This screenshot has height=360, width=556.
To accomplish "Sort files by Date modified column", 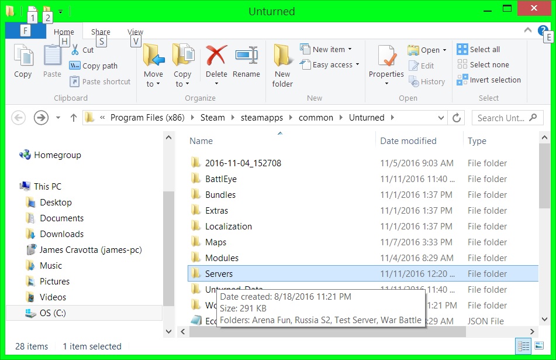I will click(x=408, y=141).
